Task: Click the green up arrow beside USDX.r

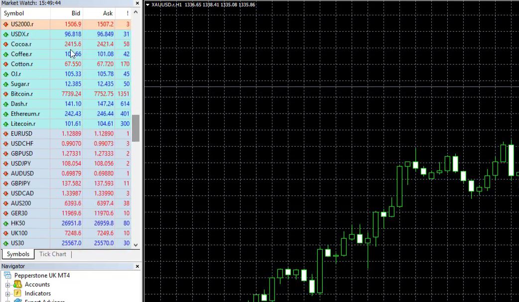Action: (x=5, y=34)
